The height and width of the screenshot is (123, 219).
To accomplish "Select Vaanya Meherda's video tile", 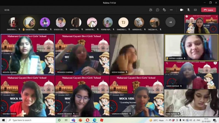I will (82, 96).
